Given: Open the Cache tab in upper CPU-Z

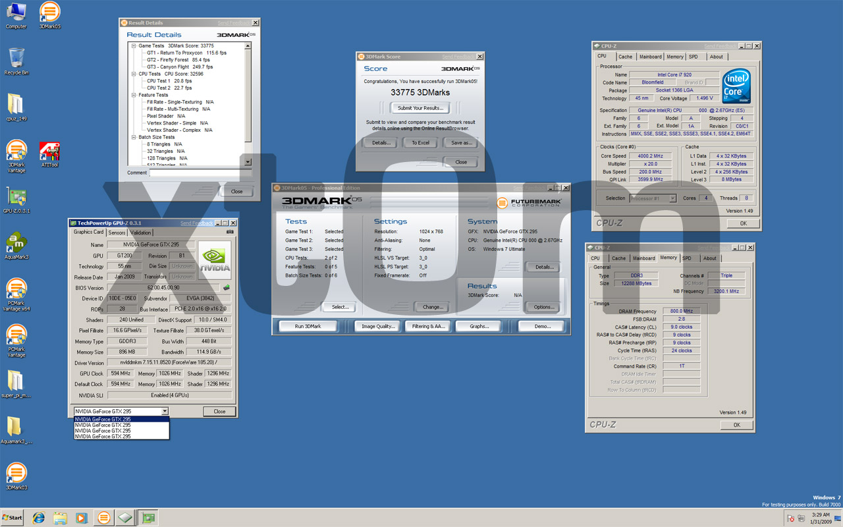Looking at the screenshot, I should pos(625,57).
